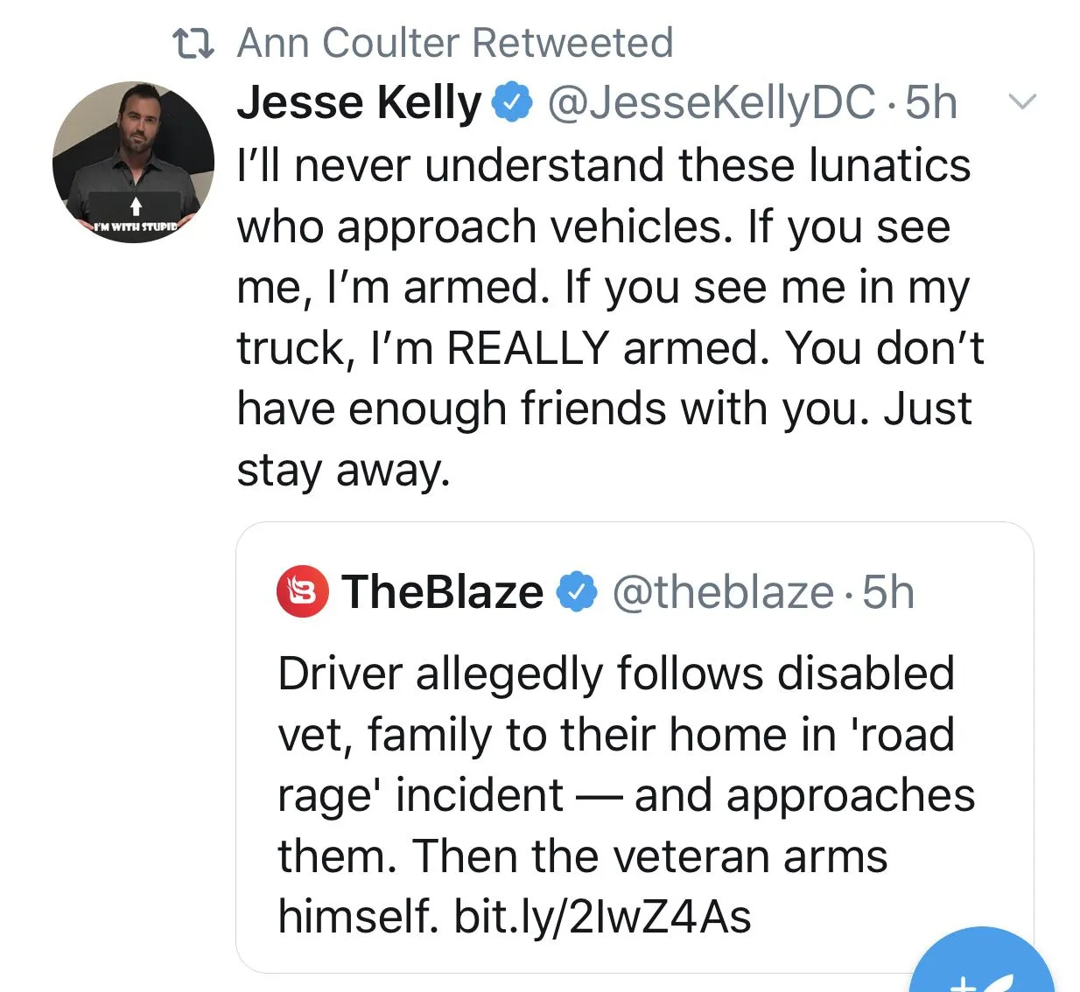The height and width of the screenshot is (992, 1080).
Task: Open the @JesseKellyDC handle
Action: [x=711, y=102]
